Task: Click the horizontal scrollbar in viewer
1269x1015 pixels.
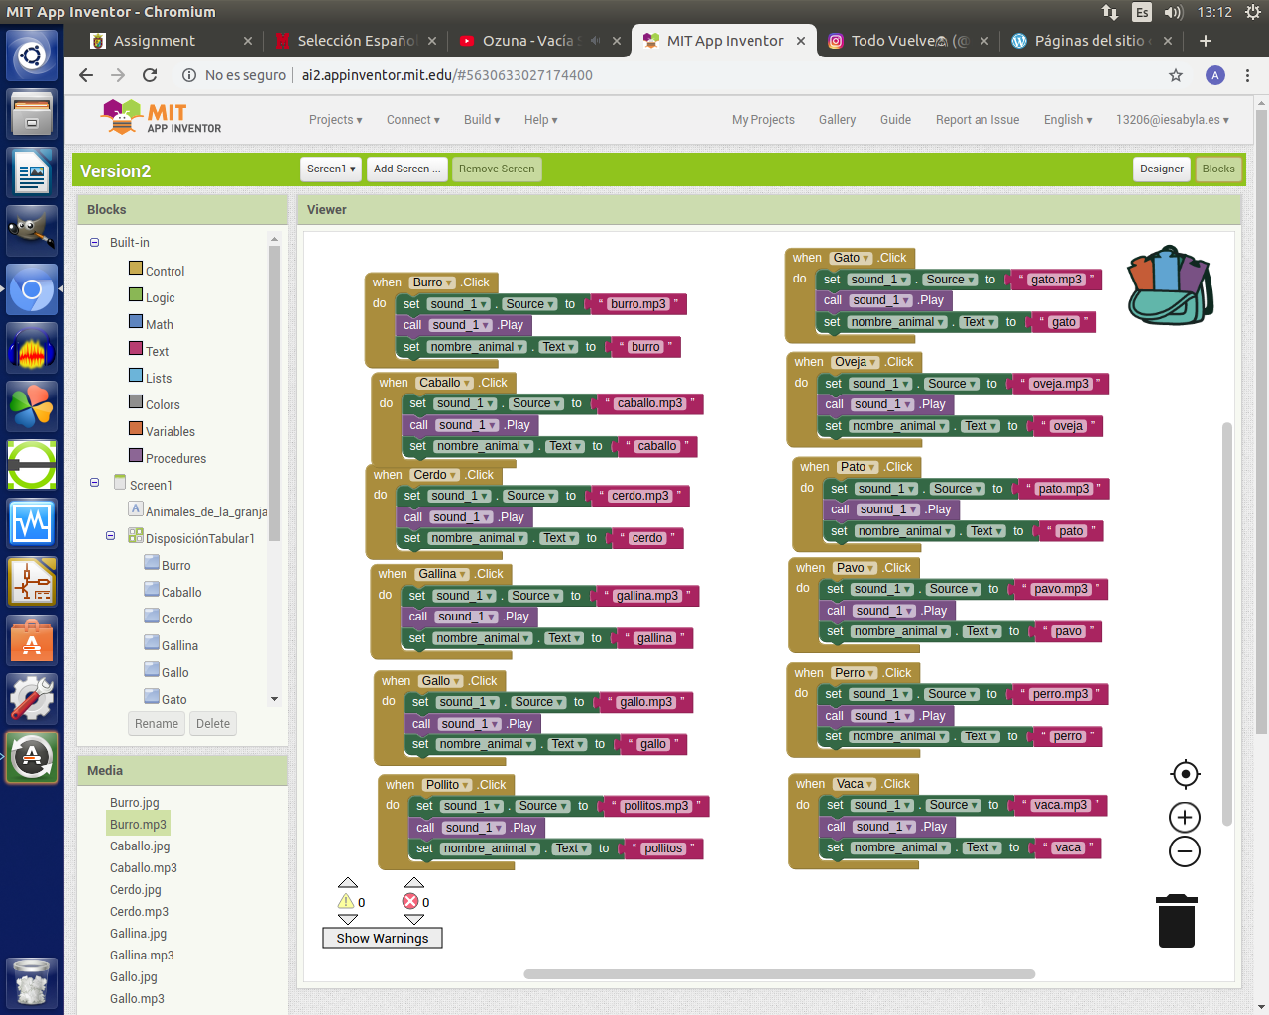Action: pyautogui.click(x=779, y=974)
